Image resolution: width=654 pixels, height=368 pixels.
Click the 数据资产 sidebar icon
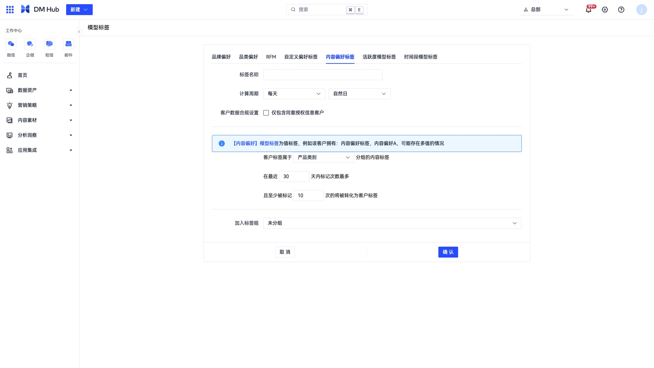[10, 90]
